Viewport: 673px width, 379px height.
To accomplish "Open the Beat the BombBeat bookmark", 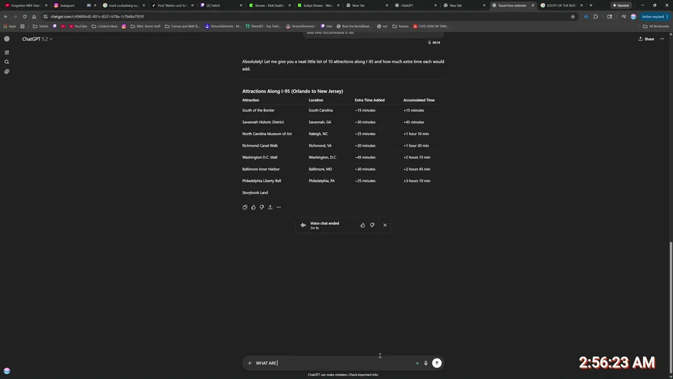I will tap(354, 26).
